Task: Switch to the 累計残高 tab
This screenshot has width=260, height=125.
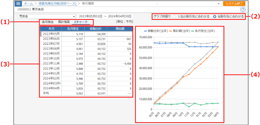Action: click(64, 22)
